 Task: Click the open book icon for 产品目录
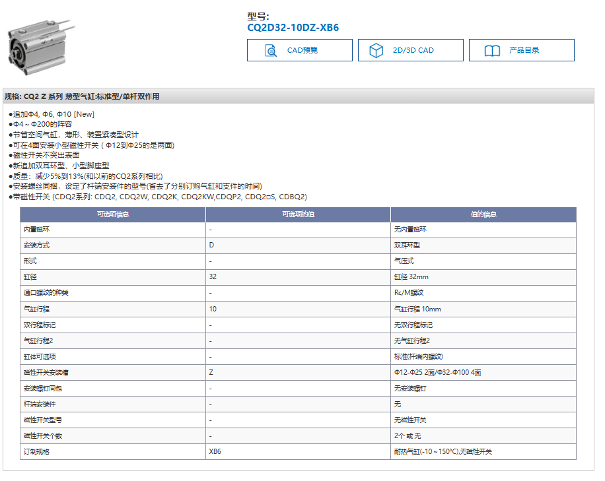tap(492, 51)
